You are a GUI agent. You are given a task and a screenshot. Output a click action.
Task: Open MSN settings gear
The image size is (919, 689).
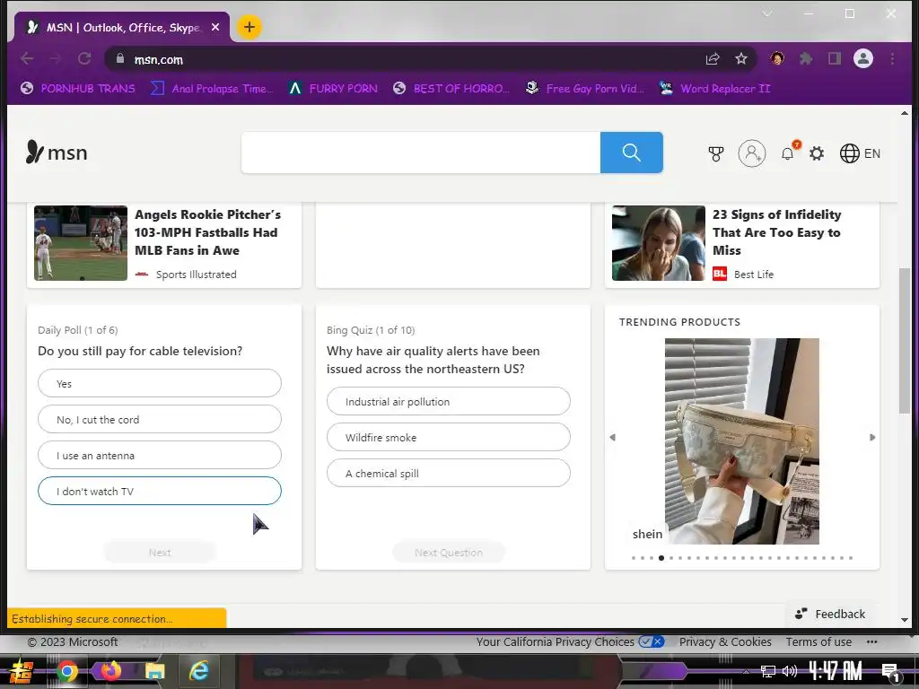click(817, 153)
